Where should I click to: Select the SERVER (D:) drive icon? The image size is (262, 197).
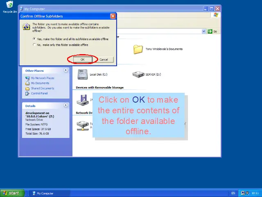point(138,74)
